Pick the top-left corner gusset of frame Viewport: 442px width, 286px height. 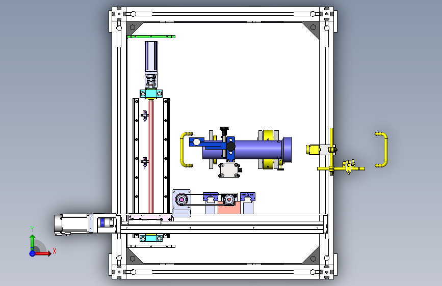pyautogui.click(x=133, y=27)
